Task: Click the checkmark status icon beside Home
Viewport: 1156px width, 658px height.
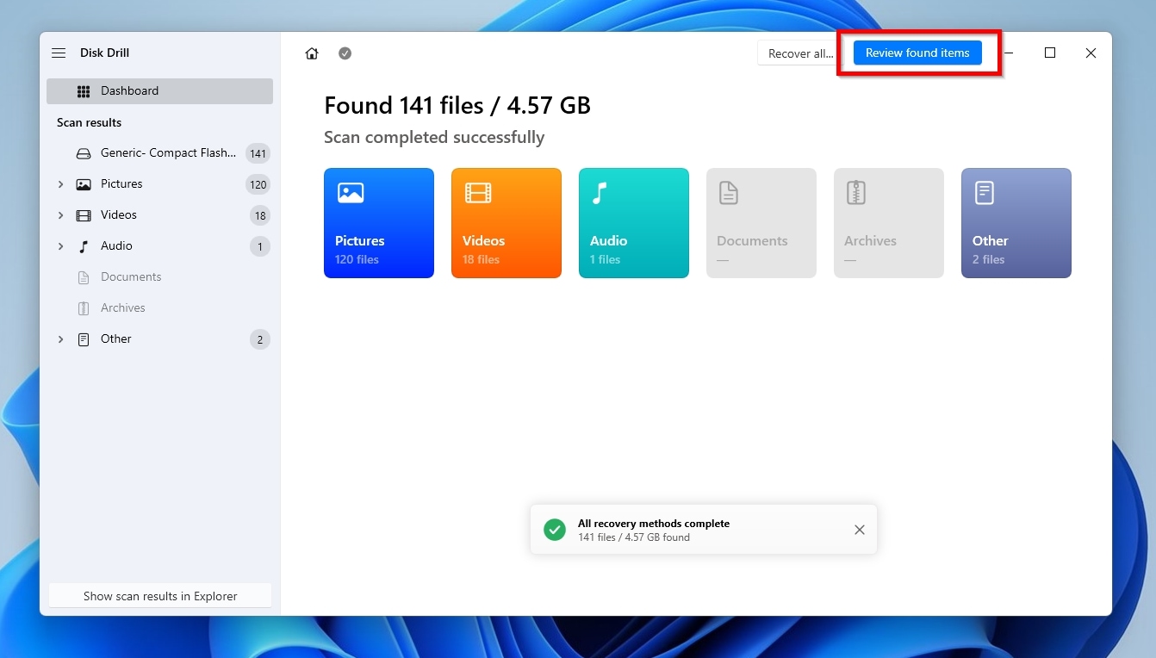Action: pyautogui.click(x=345, y=53)
